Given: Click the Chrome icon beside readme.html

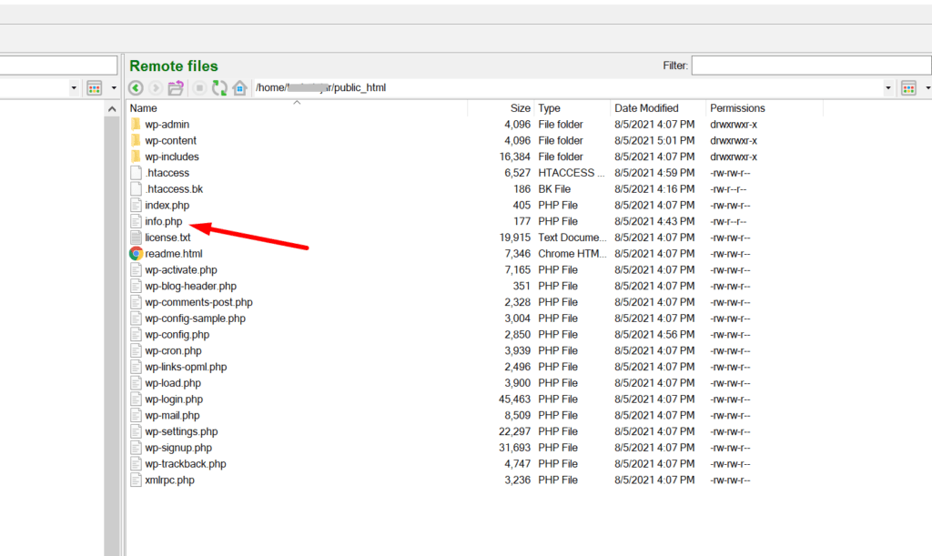Looking at the screenshot, I should [137, 254].
